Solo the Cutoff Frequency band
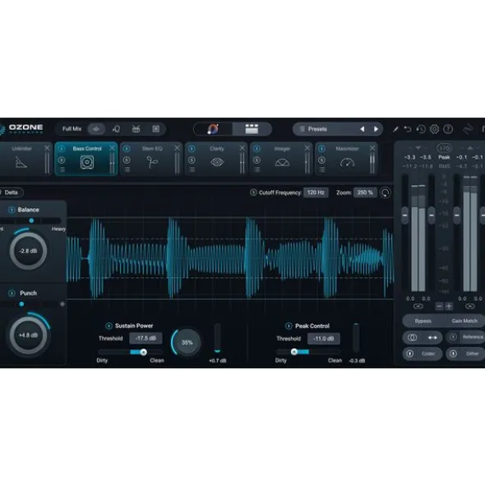Screen dimensions: 485x486 [253, 192]
